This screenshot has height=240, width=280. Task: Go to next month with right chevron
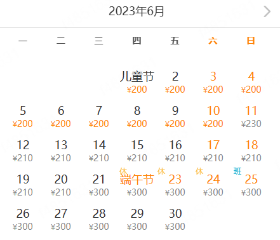coord(267,11)
